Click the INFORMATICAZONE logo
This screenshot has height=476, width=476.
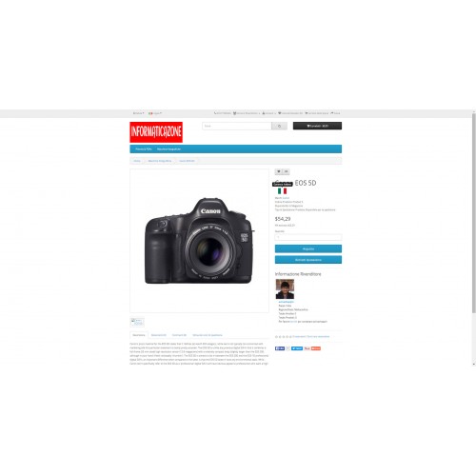(x=156, y=132)
